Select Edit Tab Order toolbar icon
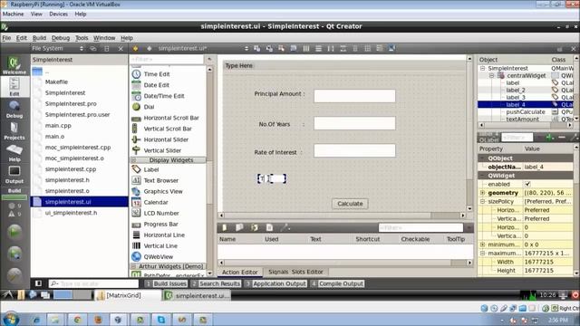The width and height of the screenshot is (580, 326). tap(294, 48)
